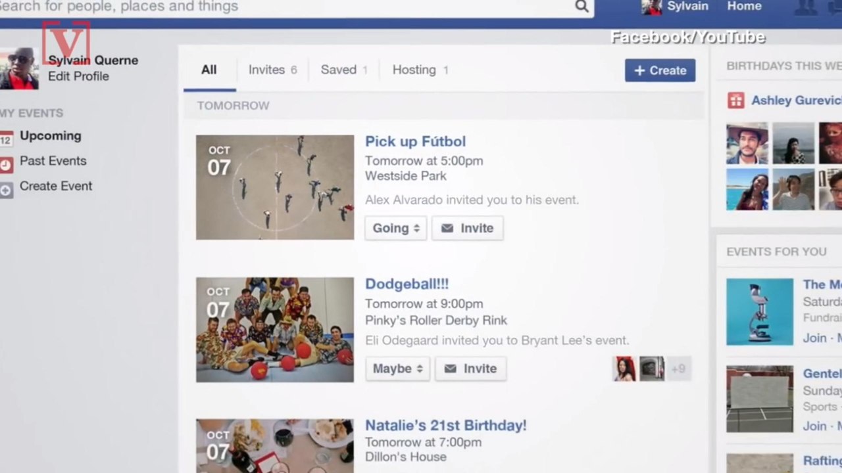Open friend requests icon in top bar
The image size is (842, 473).
click(x=806, y=7)
